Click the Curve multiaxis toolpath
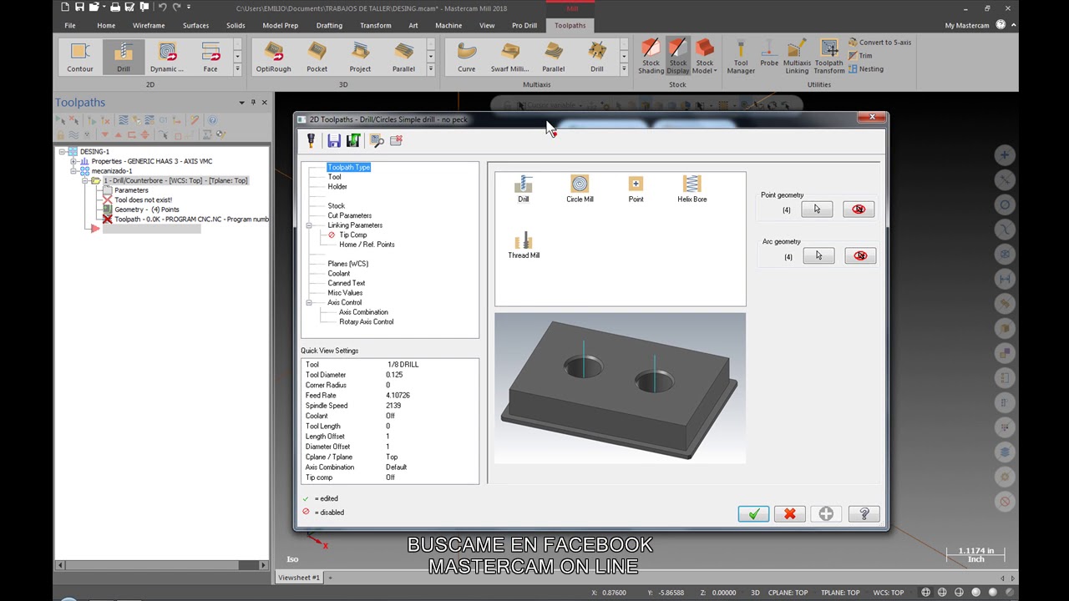Image resolution: width=1069 pixels, height=601 pixels. 467,58
